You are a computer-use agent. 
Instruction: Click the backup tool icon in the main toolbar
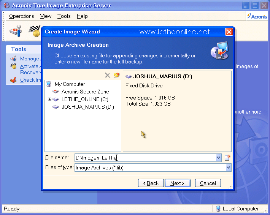point(16,31)
